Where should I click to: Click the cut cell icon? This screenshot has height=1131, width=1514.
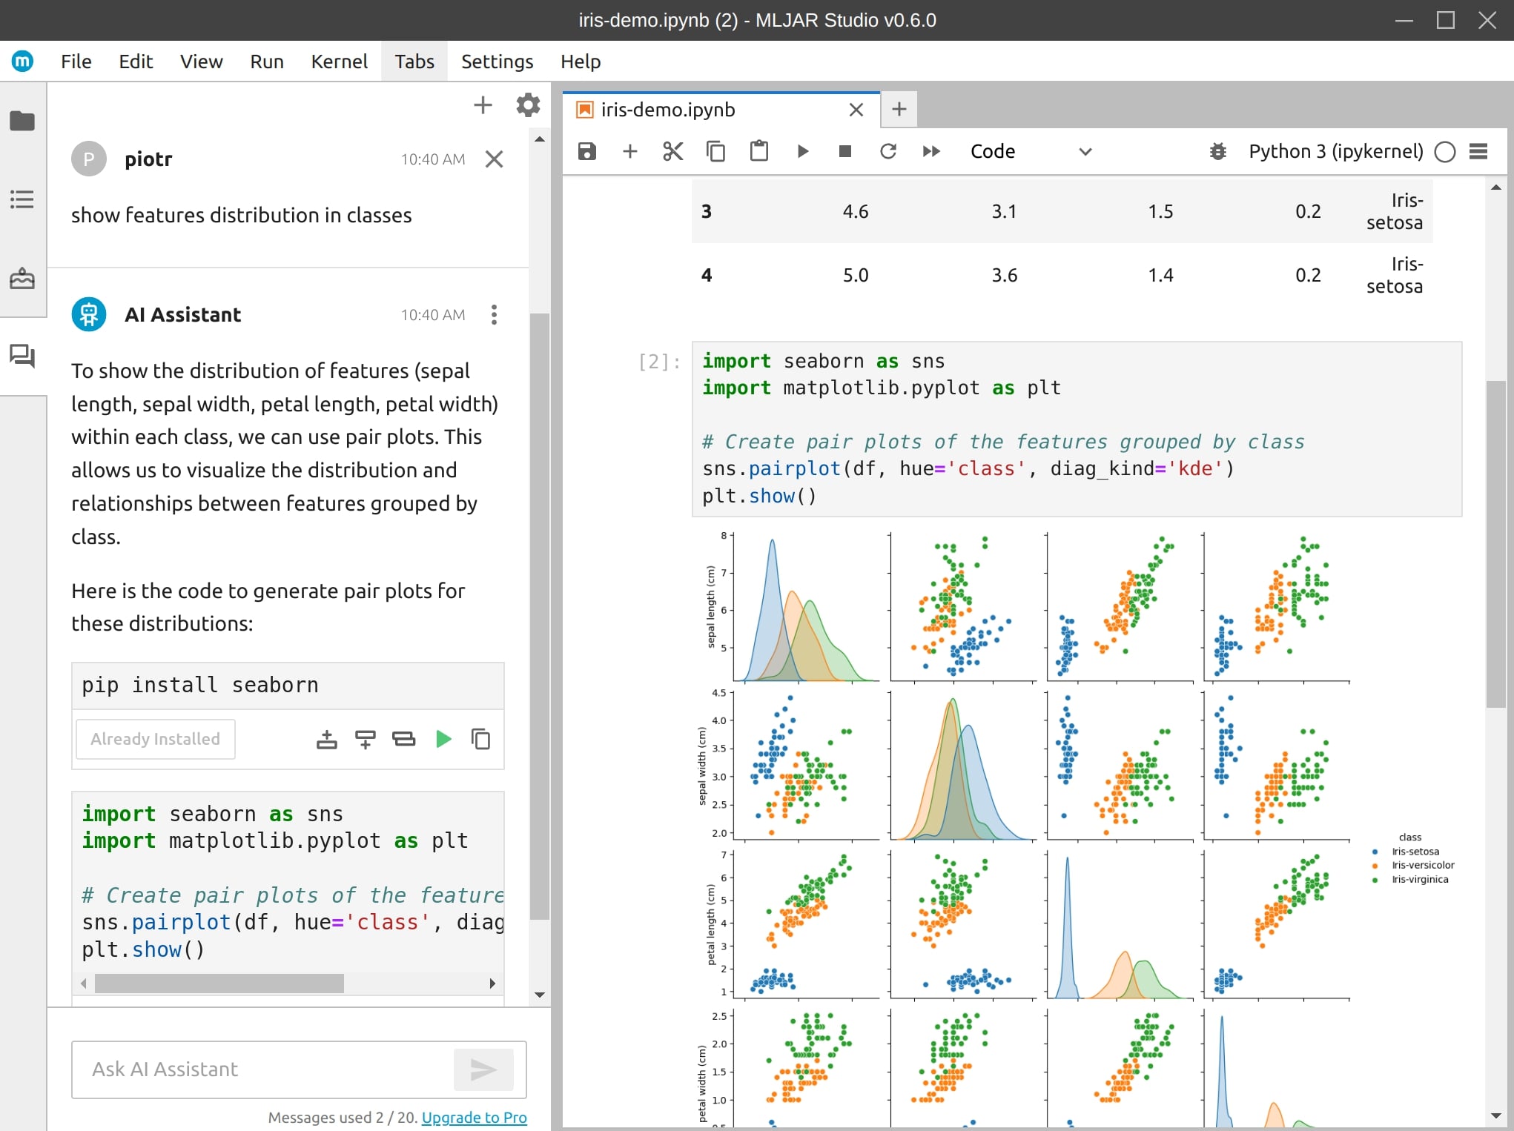[x=672, y=151]
